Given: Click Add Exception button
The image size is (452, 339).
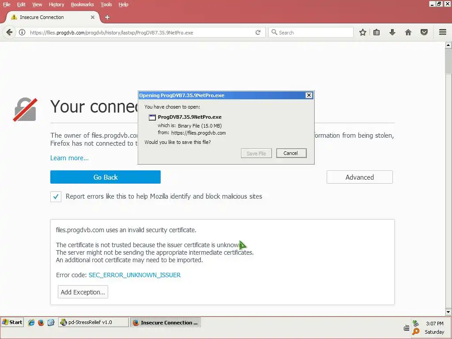Looking at the screenshot, I should (83, 292).
